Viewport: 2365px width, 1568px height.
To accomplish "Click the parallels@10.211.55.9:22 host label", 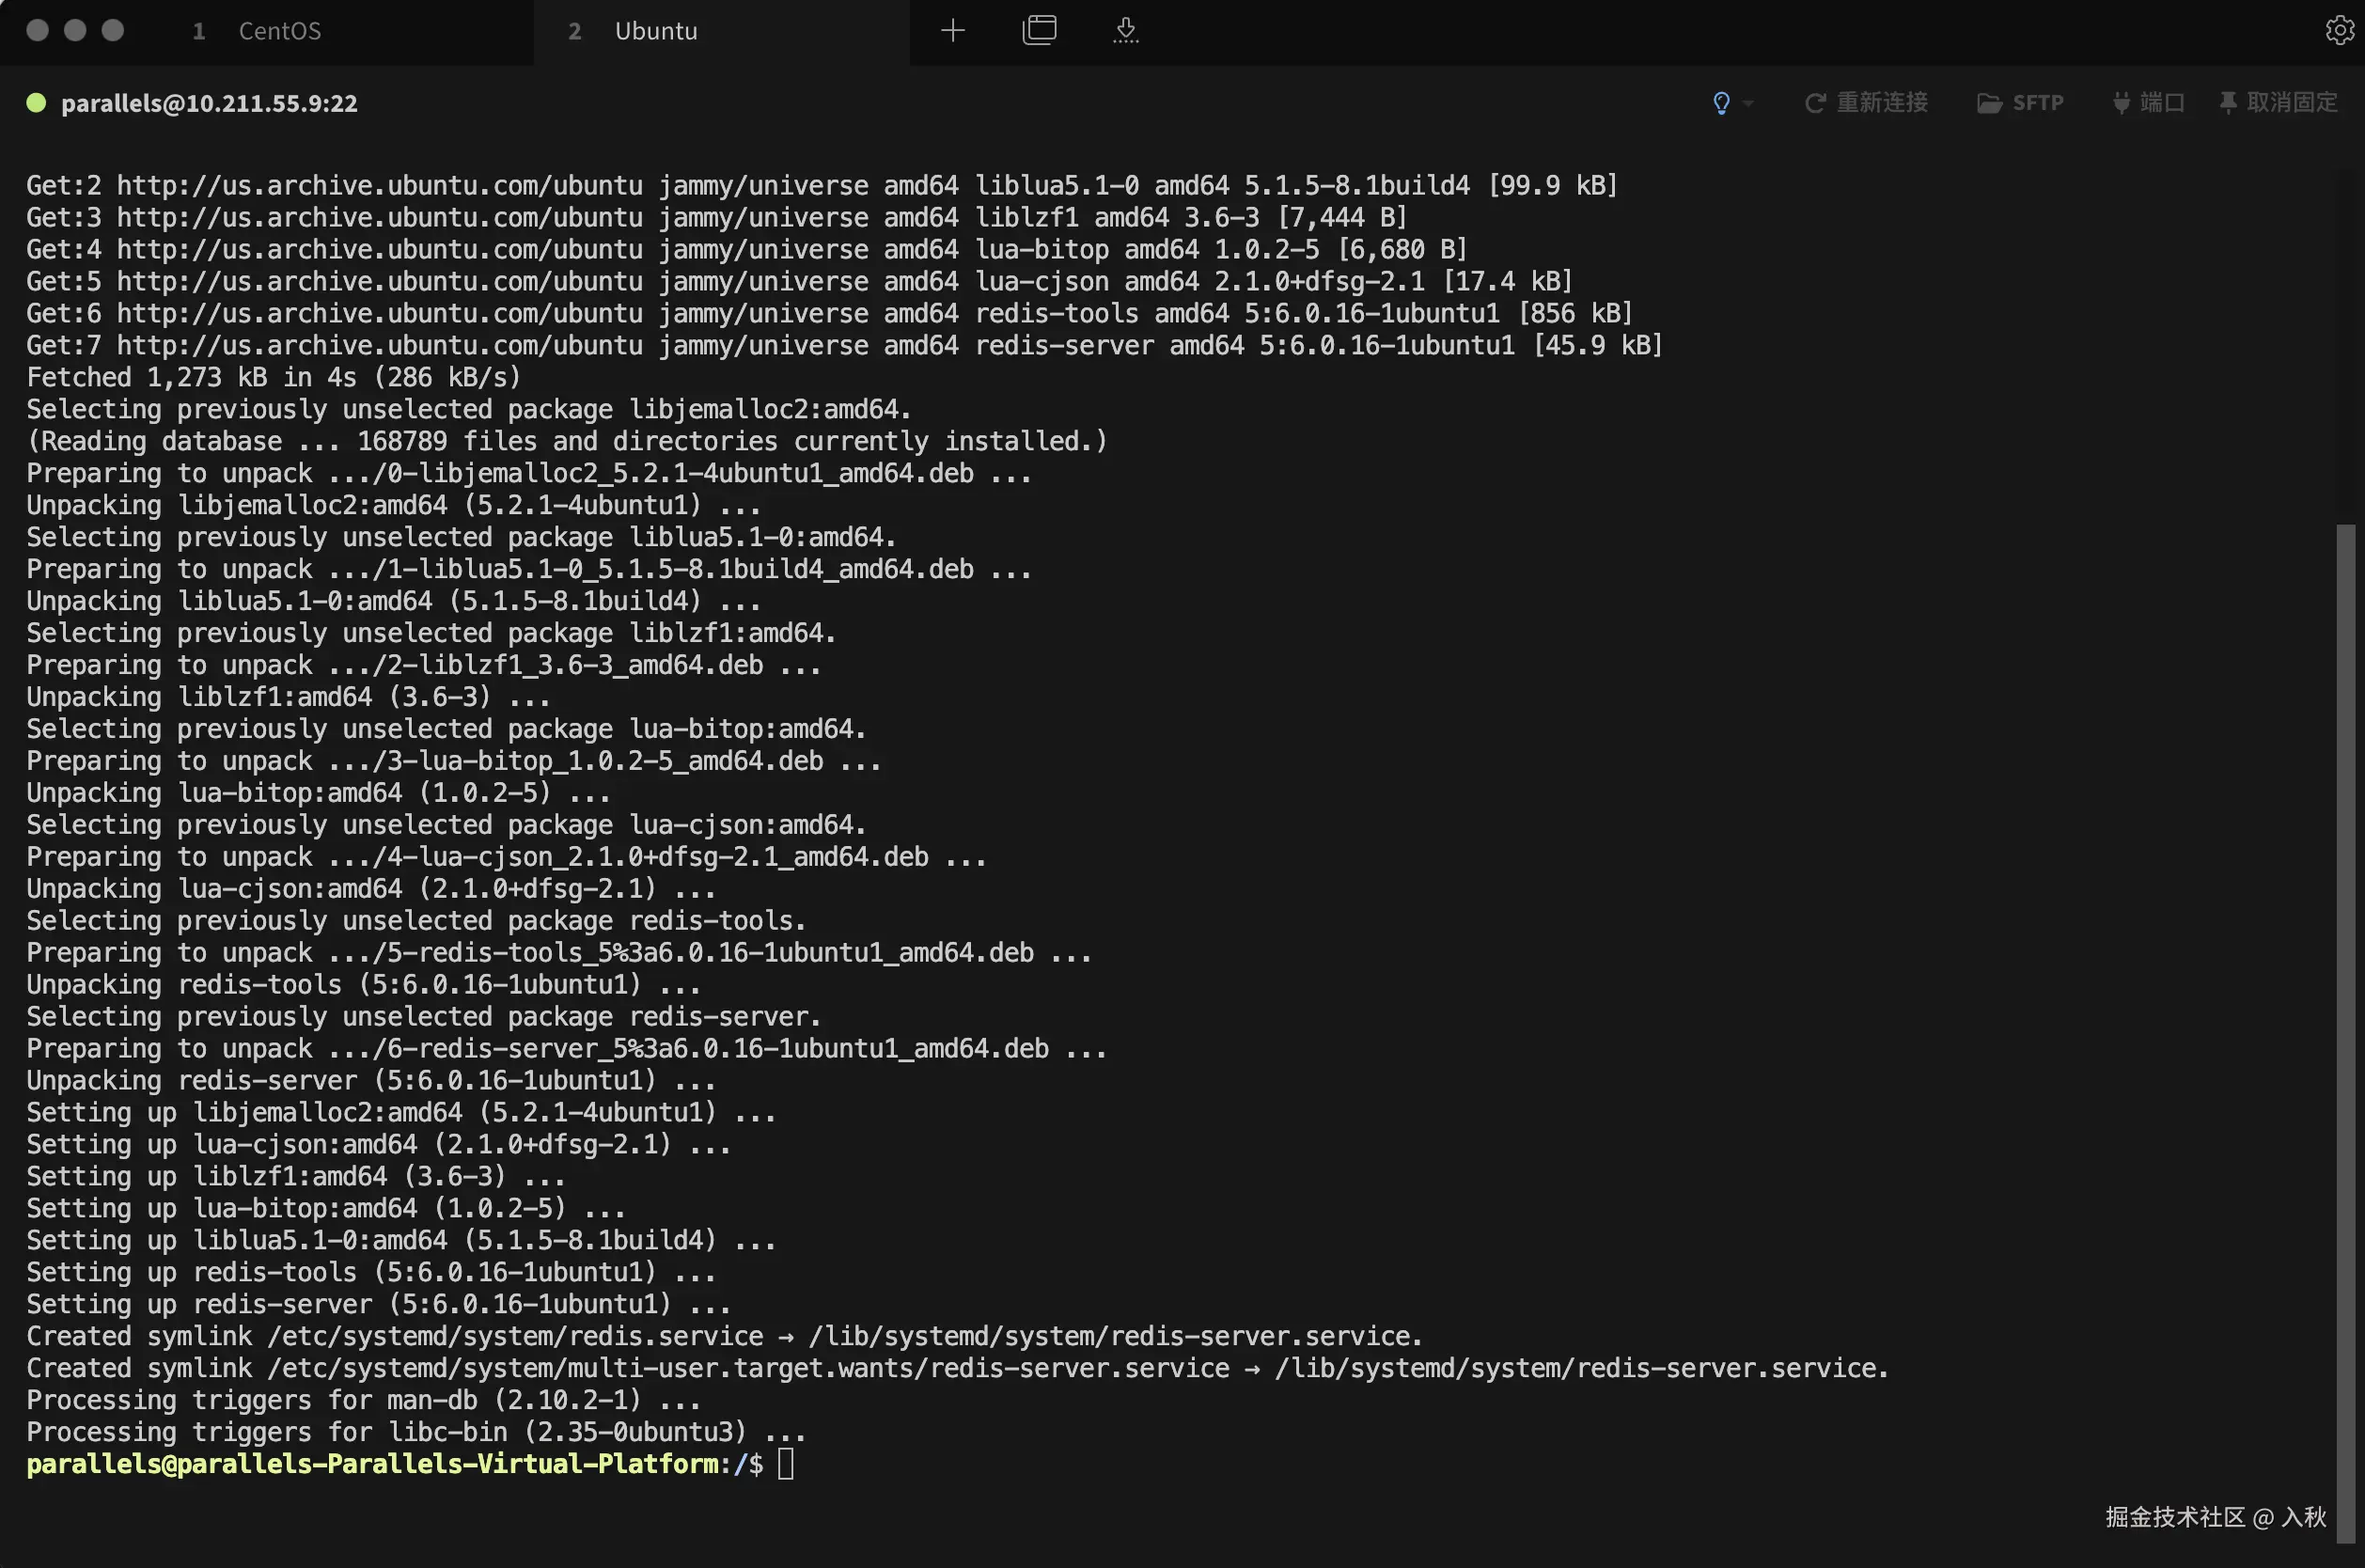I will click(x=209, y=103).
